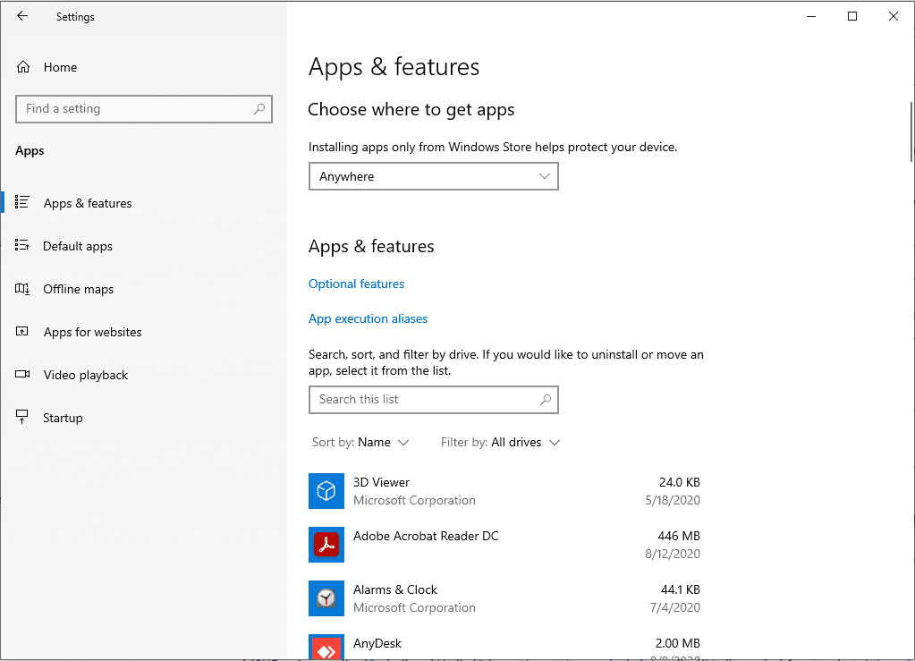The image size is (915, 661).
Task: Open the Startup settings page
Action: click(63, 418)
